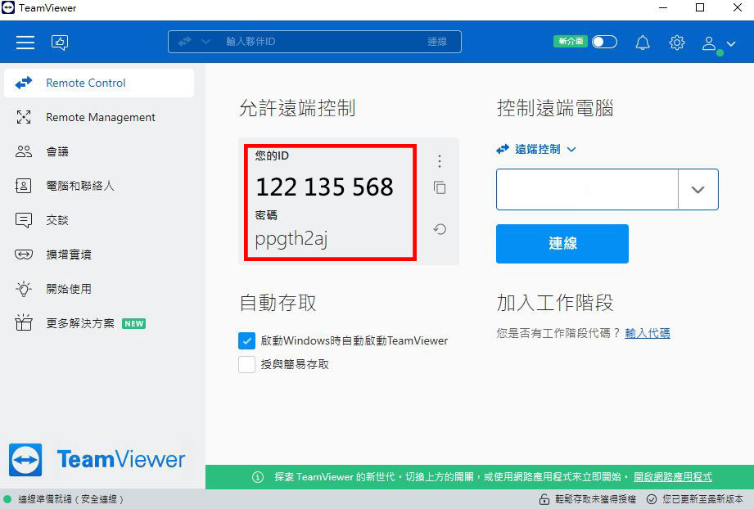Click the update checkmark status icon

(x=652, y=499)
